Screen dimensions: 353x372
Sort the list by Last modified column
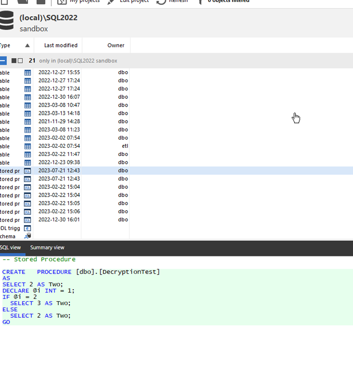tap(61, 46)
